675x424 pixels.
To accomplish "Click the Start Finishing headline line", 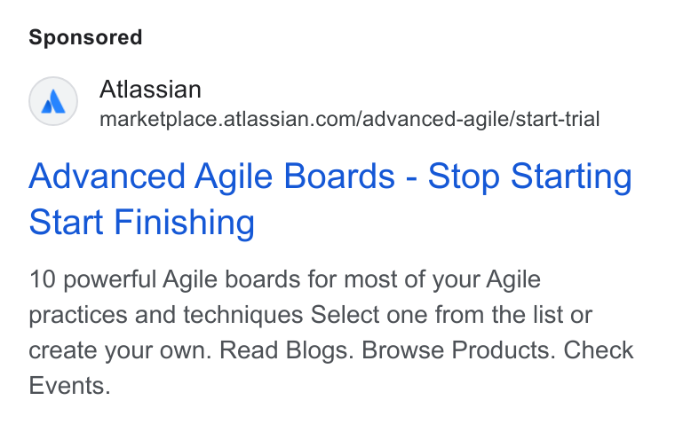I will [141, 223].
